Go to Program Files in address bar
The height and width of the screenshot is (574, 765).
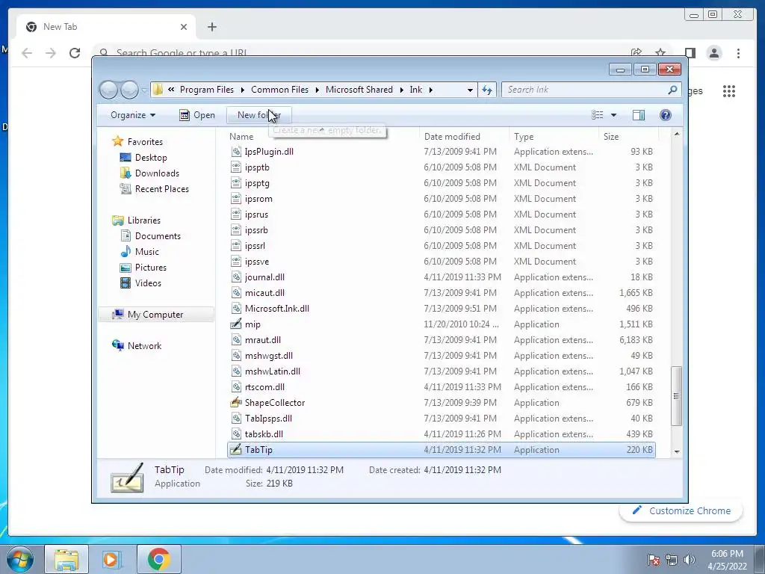(207, 90)
